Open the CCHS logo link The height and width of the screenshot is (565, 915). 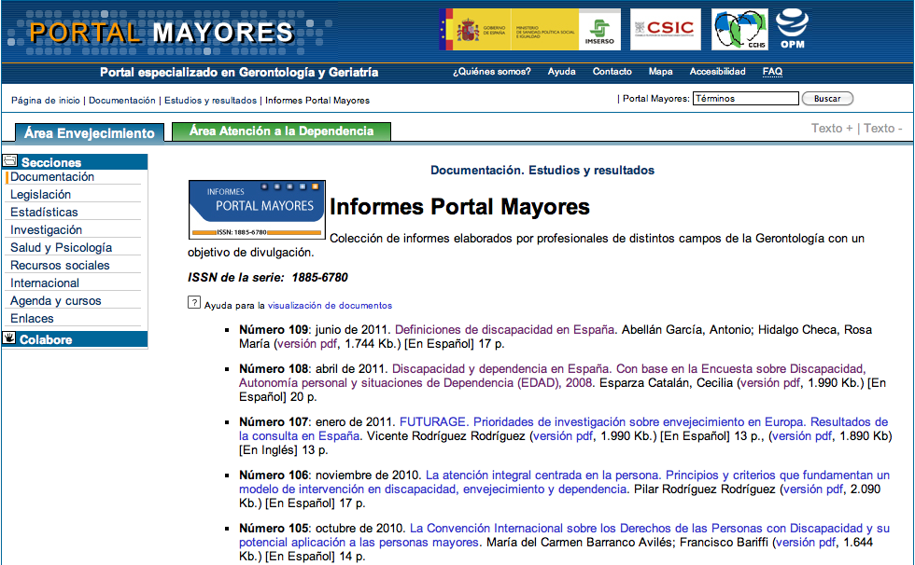739,29
